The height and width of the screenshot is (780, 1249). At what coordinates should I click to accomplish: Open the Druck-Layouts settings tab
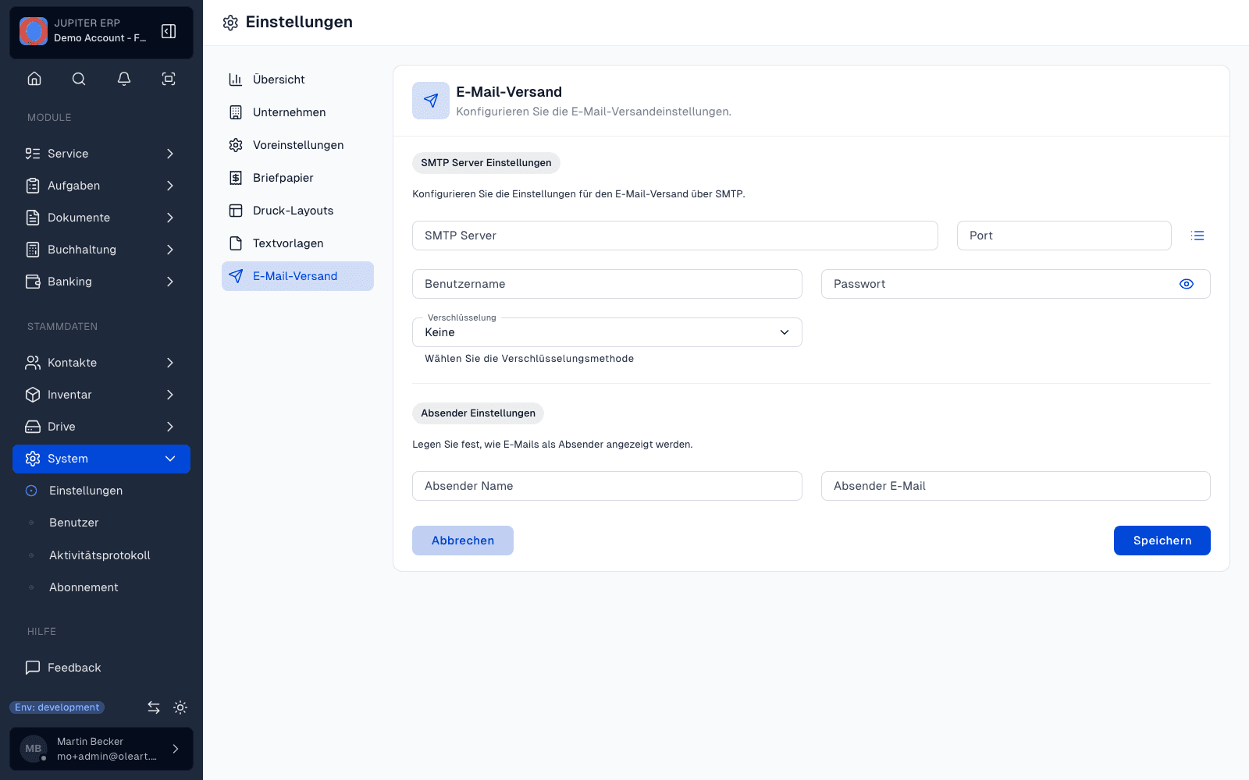click(x=297, y=211)
